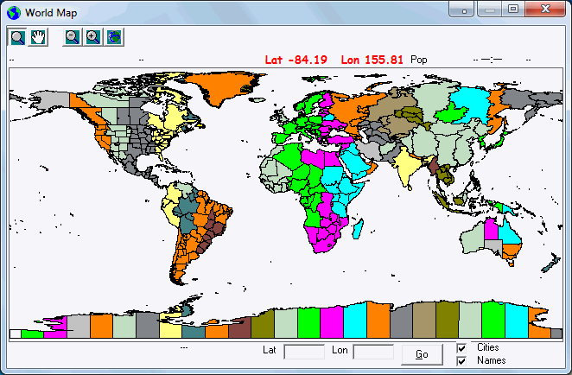Click the globe full-extent icon

114,37
